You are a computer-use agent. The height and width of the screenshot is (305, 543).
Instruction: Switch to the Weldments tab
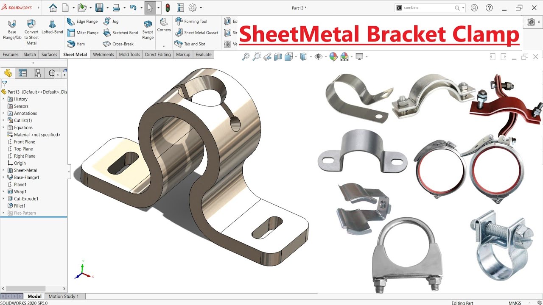coord(104,55)
